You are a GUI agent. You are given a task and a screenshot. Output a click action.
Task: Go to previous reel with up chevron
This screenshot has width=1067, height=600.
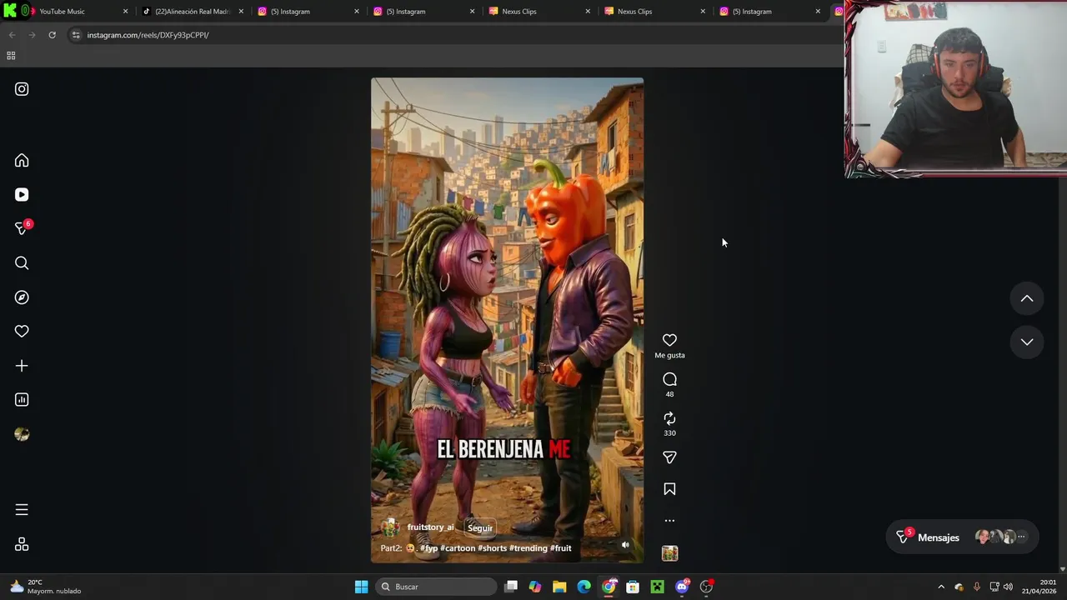pos(1027,298)
